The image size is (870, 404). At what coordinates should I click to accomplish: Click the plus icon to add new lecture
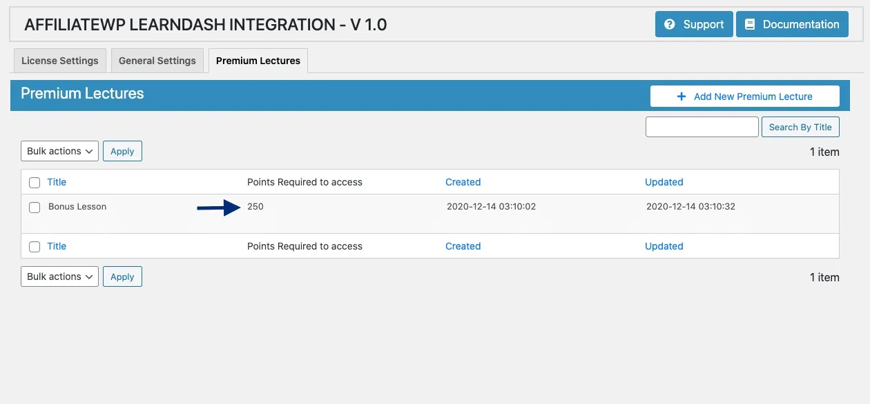point(683,96)
